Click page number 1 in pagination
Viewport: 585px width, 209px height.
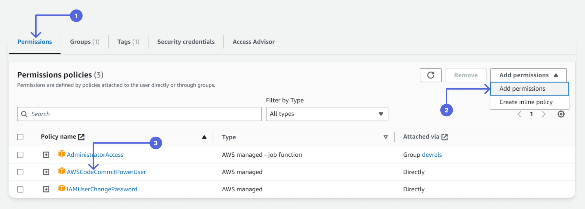531,114
